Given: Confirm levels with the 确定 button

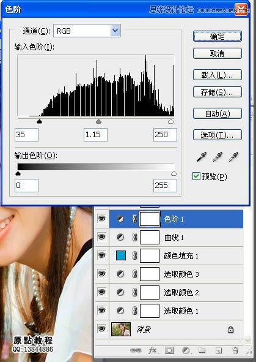Looking at the screenshot, I should click(218, 37).
